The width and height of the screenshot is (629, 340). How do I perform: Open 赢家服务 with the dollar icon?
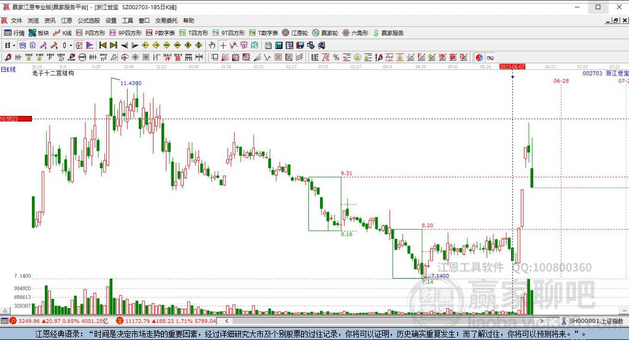tap(388, 33)
